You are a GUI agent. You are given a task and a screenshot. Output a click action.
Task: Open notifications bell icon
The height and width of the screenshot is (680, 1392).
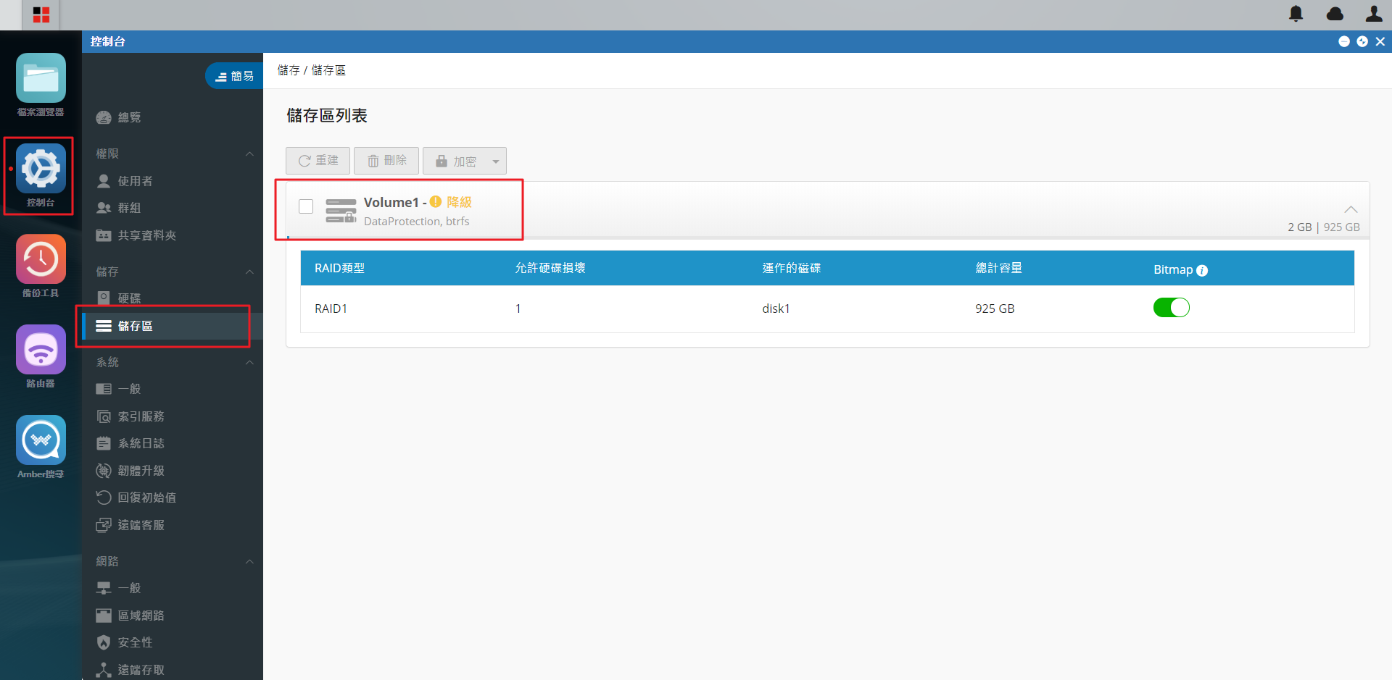tap(1296, 14)
